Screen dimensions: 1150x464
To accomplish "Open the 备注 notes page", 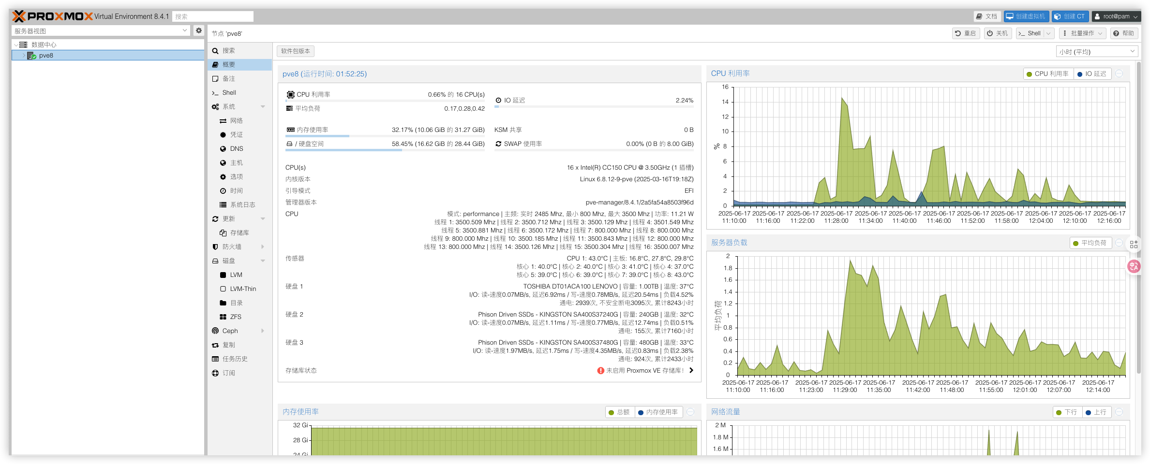I will [239, 79].
